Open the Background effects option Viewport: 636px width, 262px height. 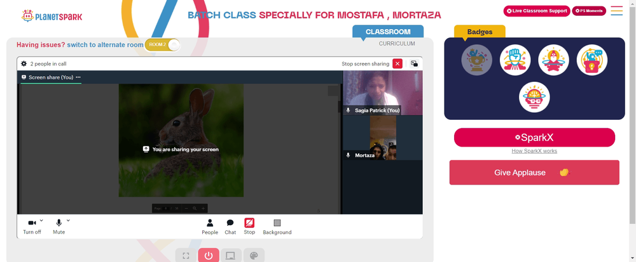point(277,227)
